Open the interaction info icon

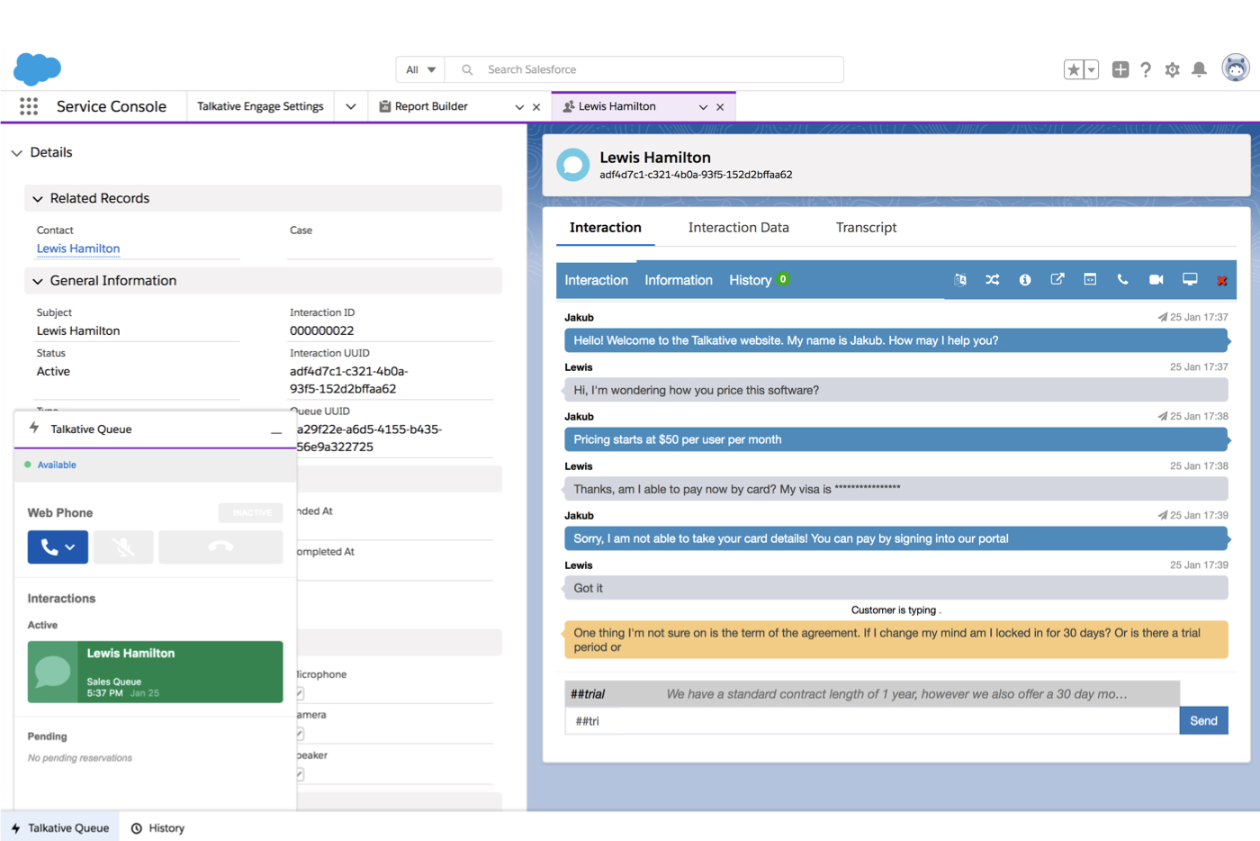(x=1025, y=279)
